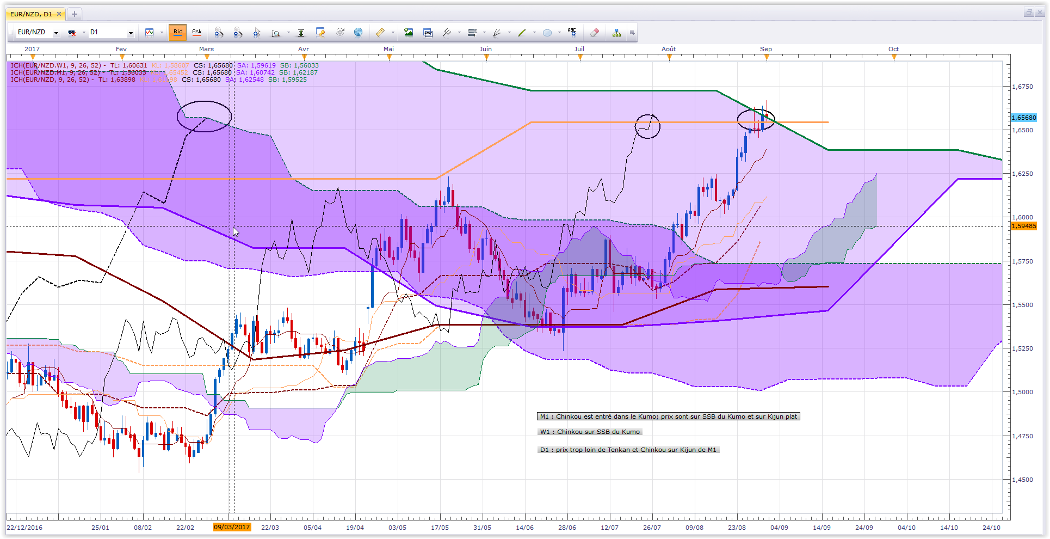Click the M1 Chinkou annotation label
Image resolution: width=1050 pixels, height=539 pixels.
pos(669,416)
